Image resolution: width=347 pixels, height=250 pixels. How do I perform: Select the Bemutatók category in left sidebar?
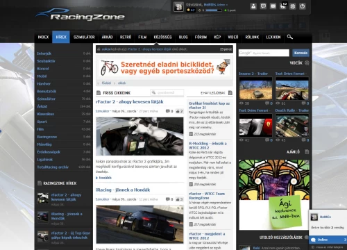46,92
